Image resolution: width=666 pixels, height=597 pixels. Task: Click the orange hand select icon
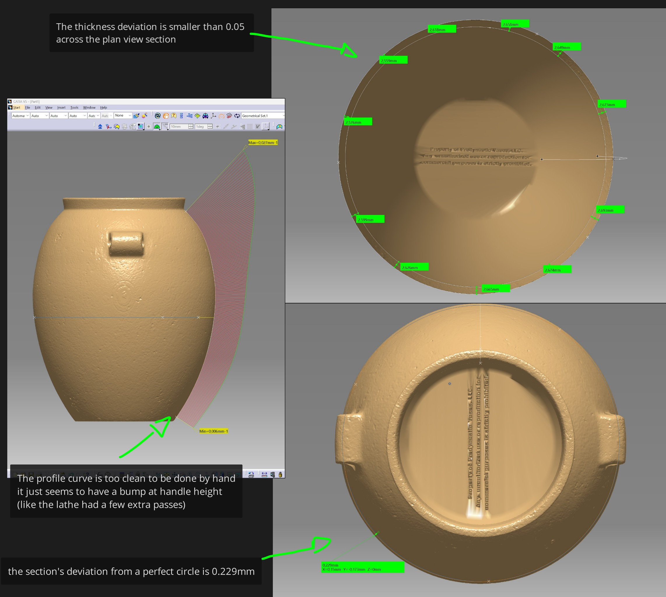[166, 116]
